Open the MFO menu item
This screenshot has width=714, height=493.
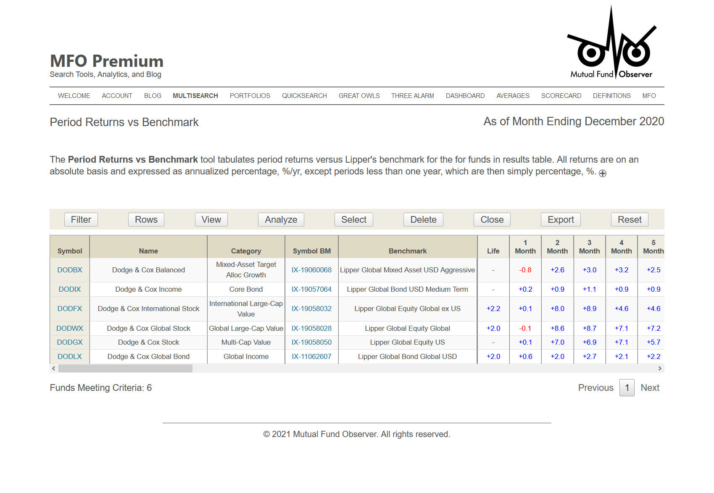[x=649, y=96]
